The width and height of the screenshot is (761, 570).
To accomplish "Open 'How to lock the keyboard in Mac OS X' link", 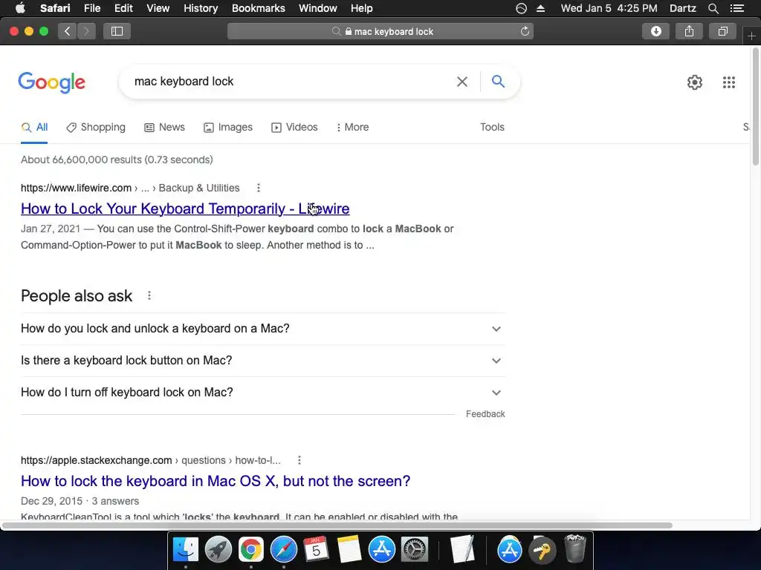I will pyautogui.click(x=216, y=481).
